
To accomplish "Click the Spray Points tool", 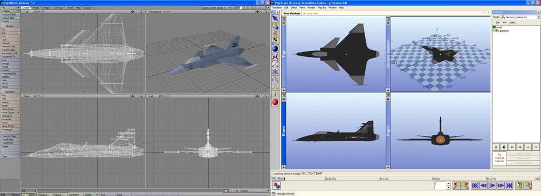I will 10,126.
